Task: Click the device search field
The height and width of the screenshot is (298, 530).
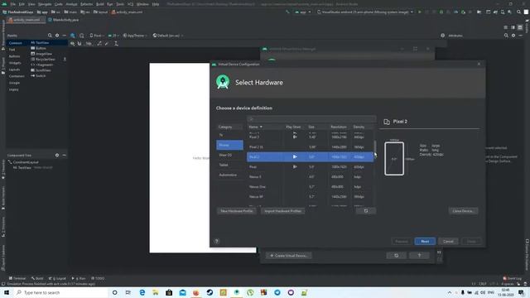Action: point(311,119)
